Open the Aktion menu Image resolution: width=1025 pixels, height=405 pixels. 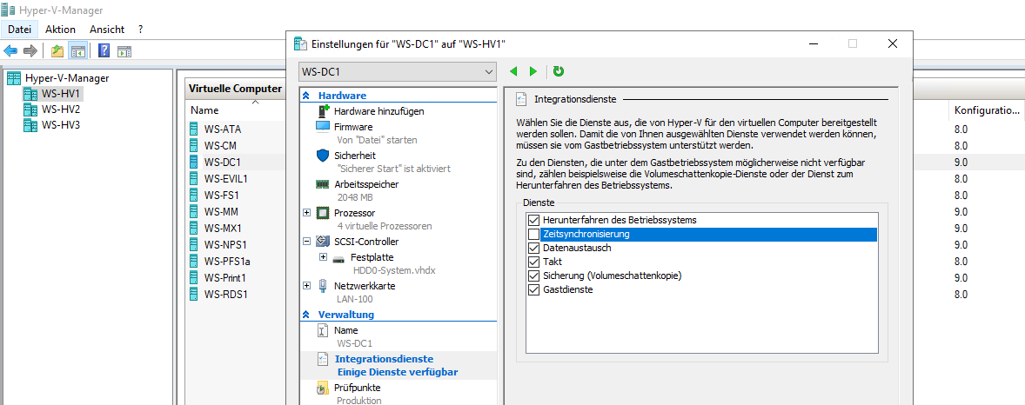coord(60,30)
